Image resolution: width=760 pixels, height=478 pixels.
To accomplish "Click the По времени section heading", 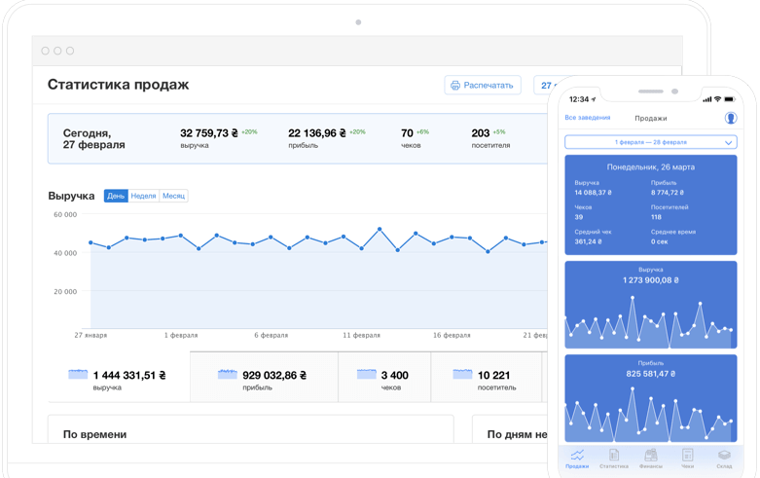I will [95, 434].
